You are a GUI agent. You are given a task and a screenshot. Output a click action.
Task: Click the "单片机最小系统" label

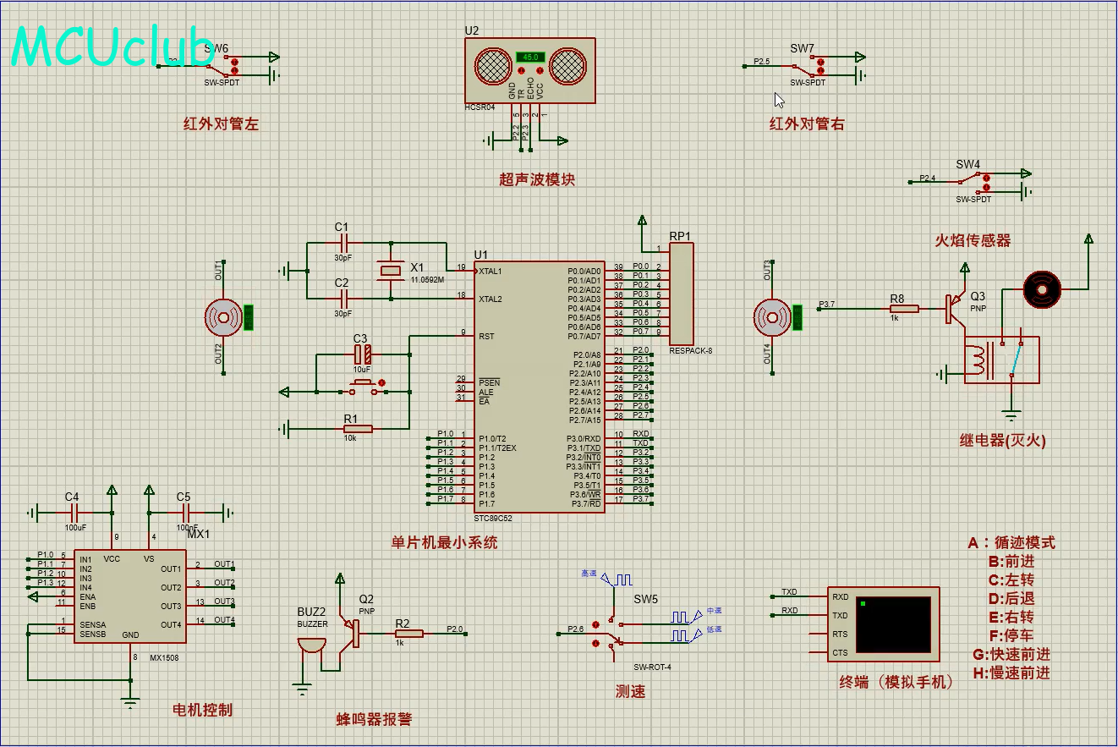pyautogui.click(x=444, y=542)
